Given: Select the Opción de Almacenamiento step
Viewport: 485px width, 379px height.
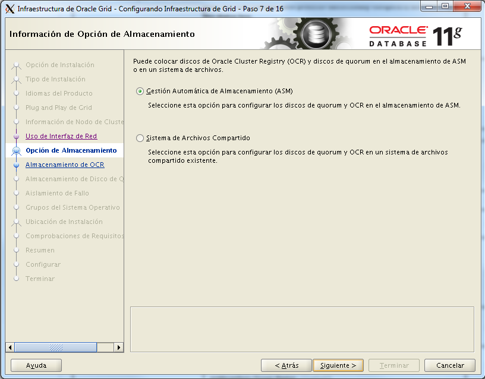Looking at the screenshot, I should coord(71,150).
